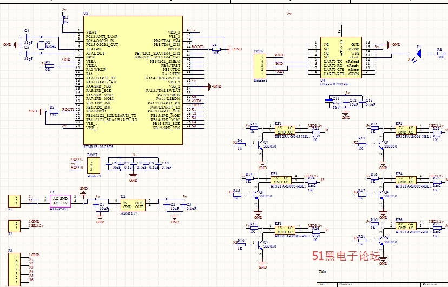Click transistor Q2 S8050 symbol
This screenshot has width=448, height=287.
tap(260, 145)
